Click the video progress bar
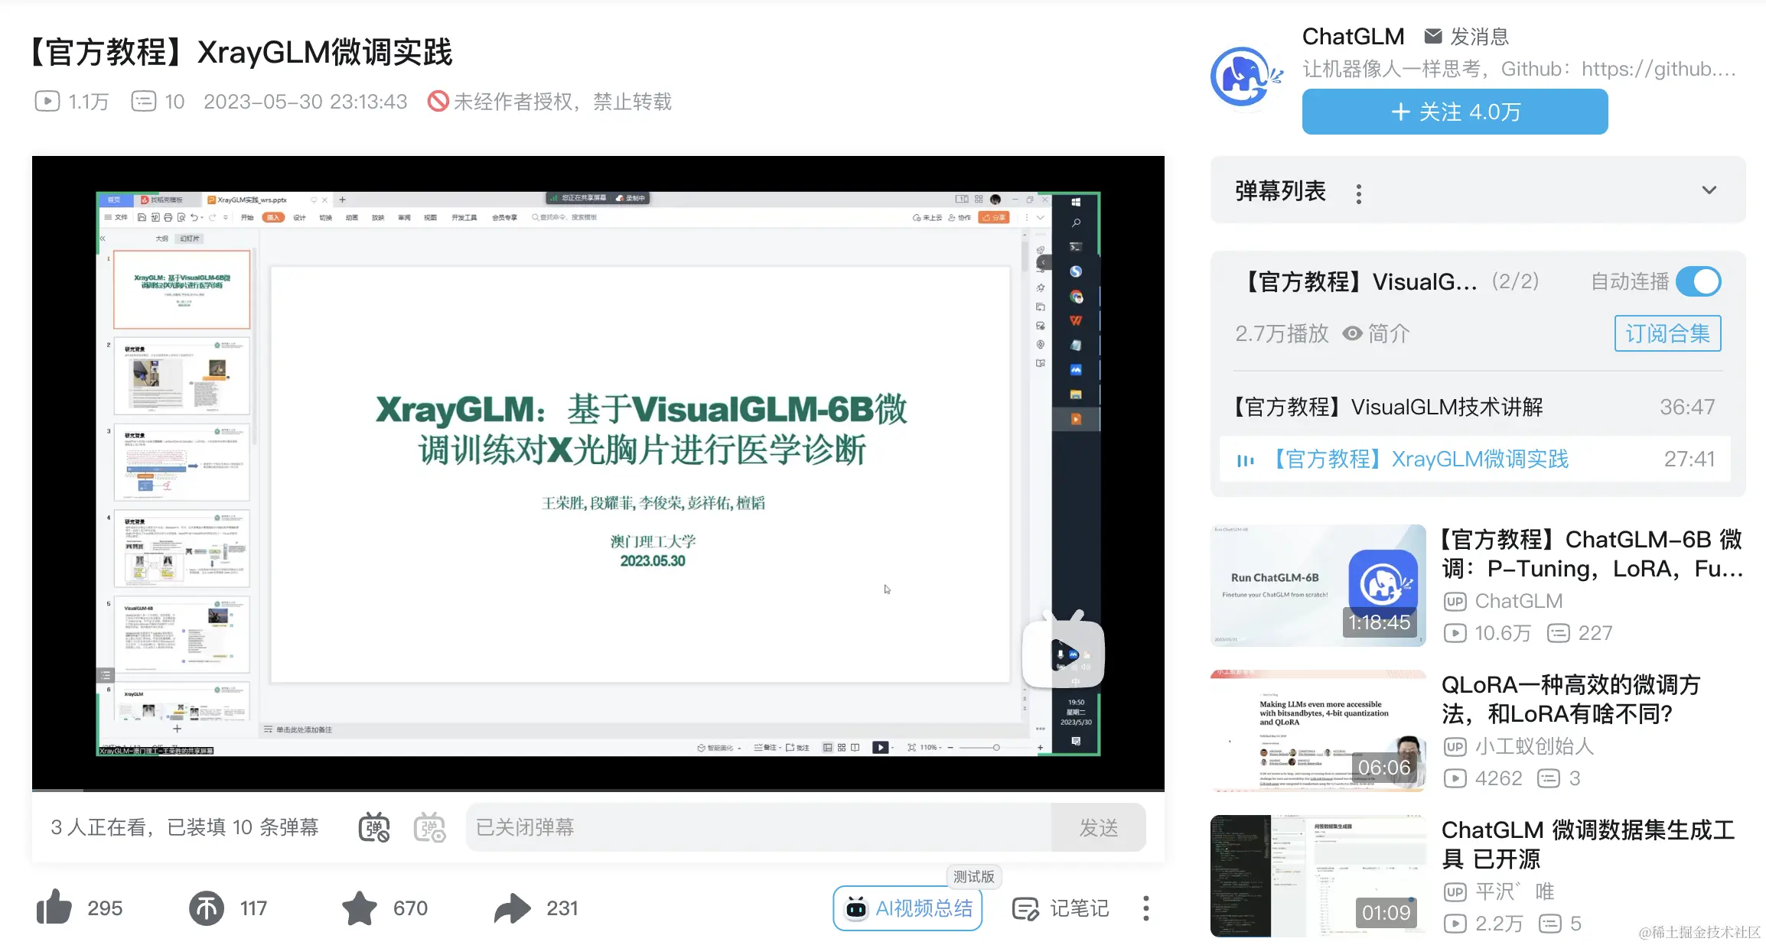The height and width of the screenshot is (945, 1766). [x=598, y=789]
